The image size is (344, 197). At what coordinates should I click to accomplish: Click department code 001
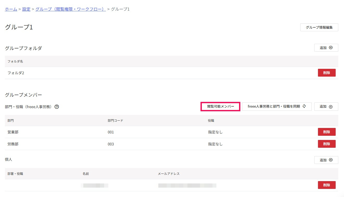pos(111,132)
